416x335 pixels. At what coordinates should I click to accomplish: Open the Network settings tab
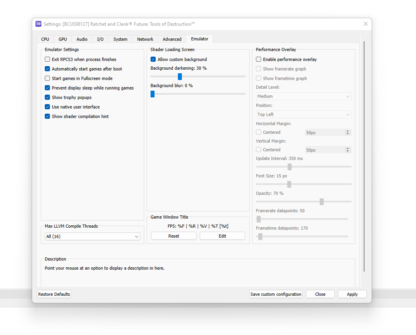pyautogui.click(x=145, y=39)
